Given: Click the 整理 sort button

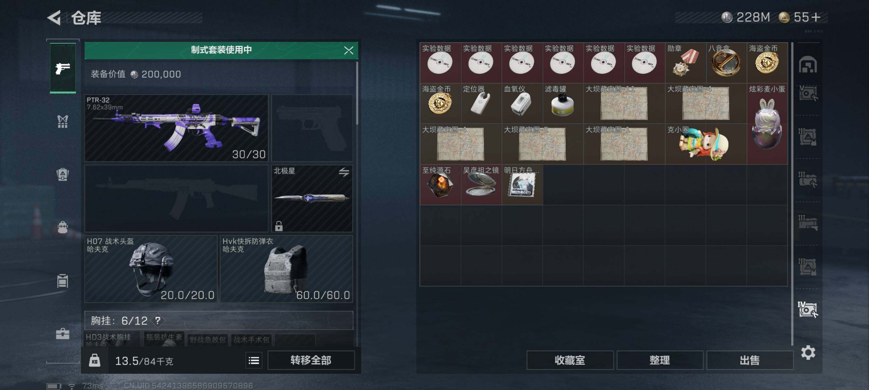Looking at the screenshot, I should coord(659,360).
